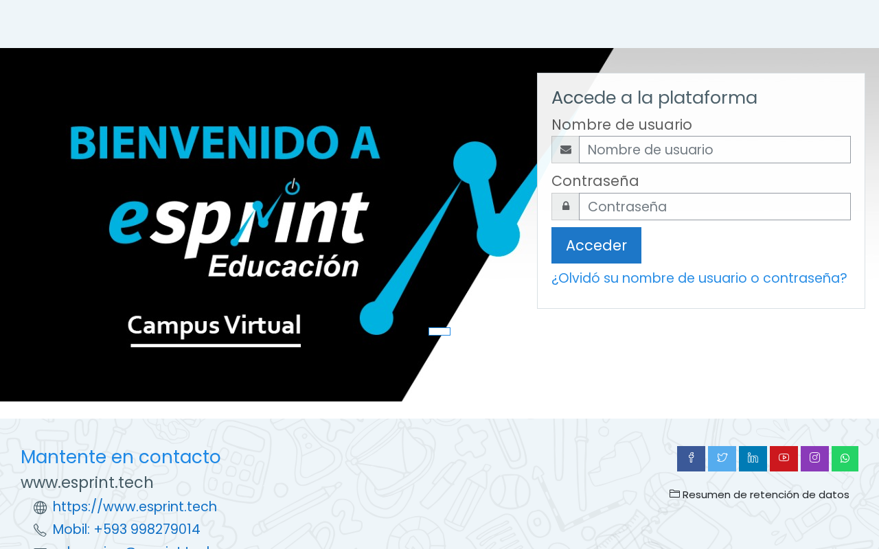Focus the Contraseña input field
Viewport: 879px width, 549px height.
tap(715, 207)
